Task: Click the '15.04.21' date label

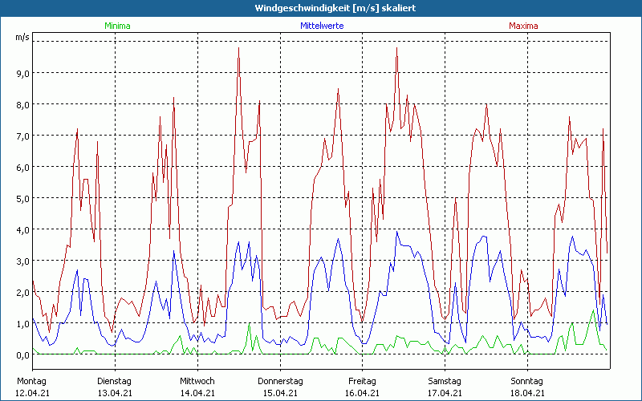Action: [x=280, y=393]
